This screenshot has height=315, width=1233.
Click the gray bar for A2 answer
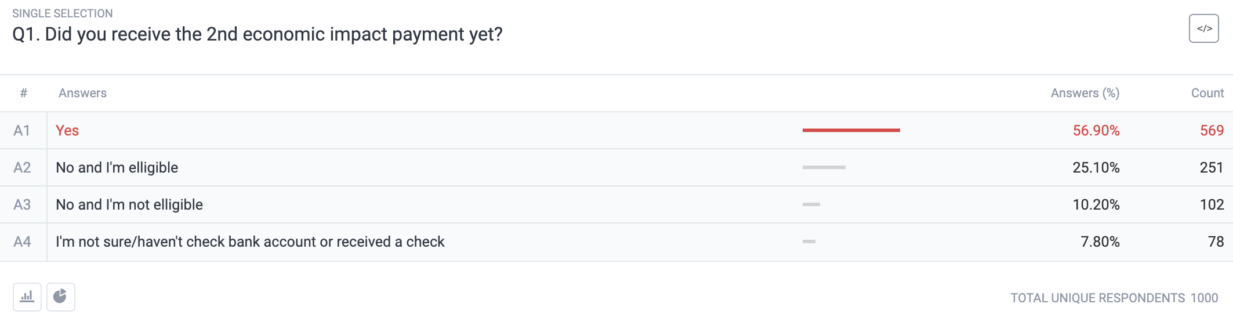coord(824,167)
